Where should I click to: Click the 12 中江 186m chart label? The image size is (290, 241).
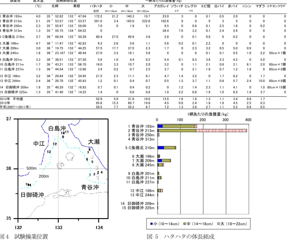pyautogui.click(x=142, y=191)
